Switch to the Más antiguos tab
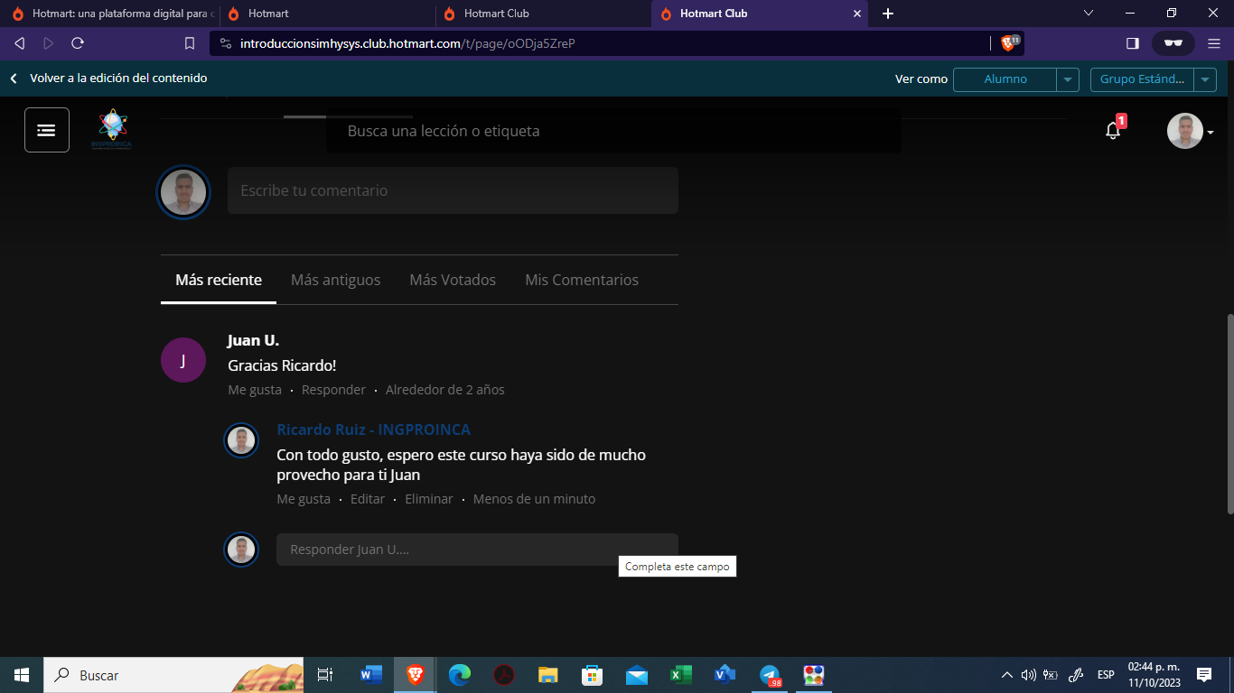 pyautogui.click(x=335, y=280)
